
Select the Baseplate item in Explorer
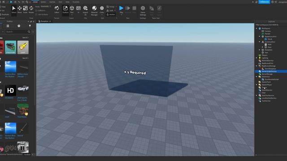point(268,50)
